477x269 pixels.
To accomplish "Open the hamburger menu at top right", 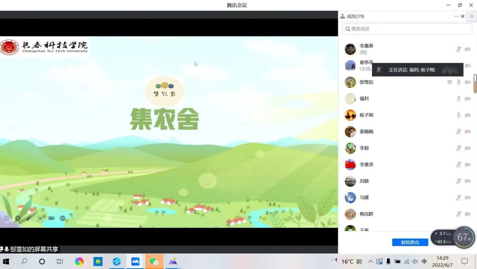I will tap(471, 16).
